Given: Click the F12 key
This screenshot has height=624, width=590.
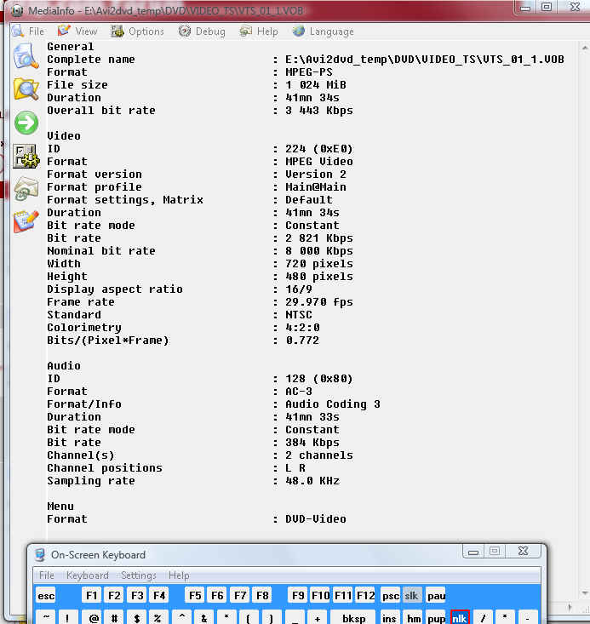Looking at the screenshot, I should (365, 595).
